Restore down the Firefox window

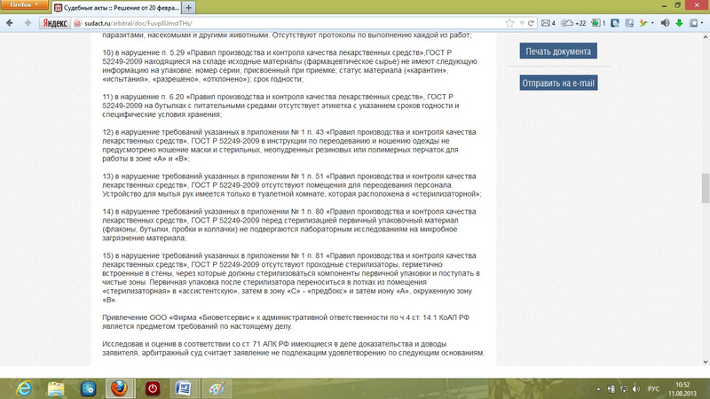[678, 5]
